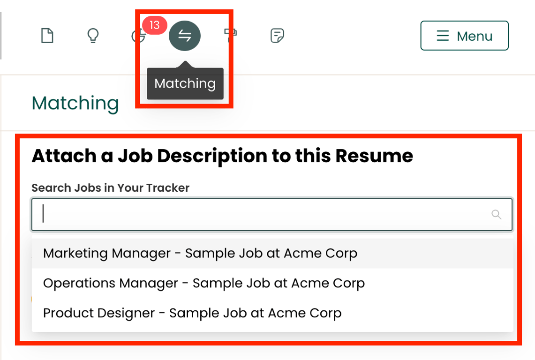Open the blank document page icon
The width and height of the screenshot is (535, 360).
pyautogui.click(x=47, y=36)
